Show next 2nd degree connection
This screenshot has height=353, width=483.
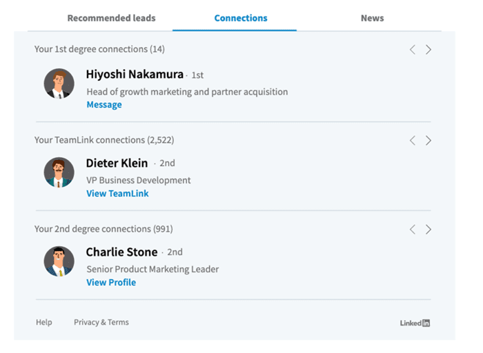[x=428, y=230]
